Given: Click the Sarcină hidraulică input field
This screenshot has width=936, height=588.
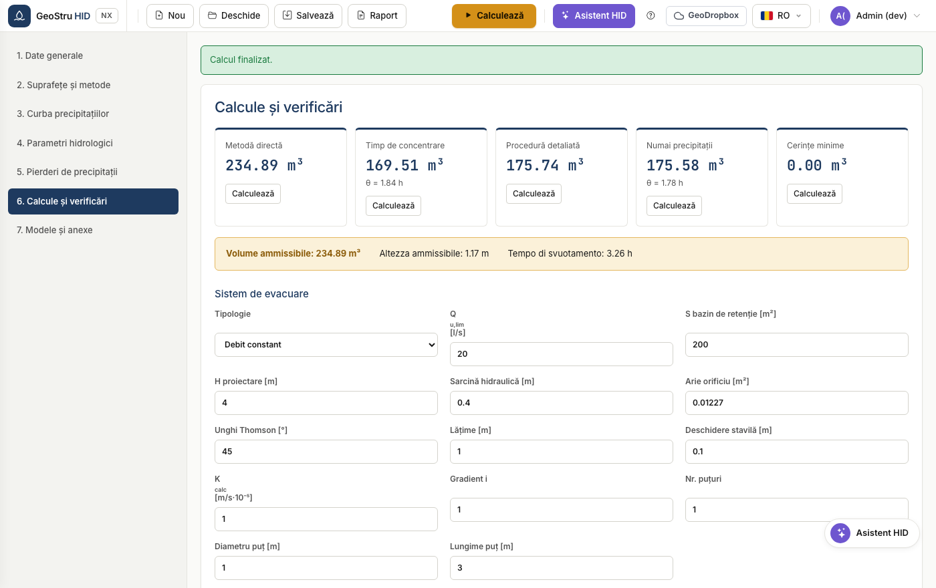Looking at the screenshot, I should (x=562, y=403).
